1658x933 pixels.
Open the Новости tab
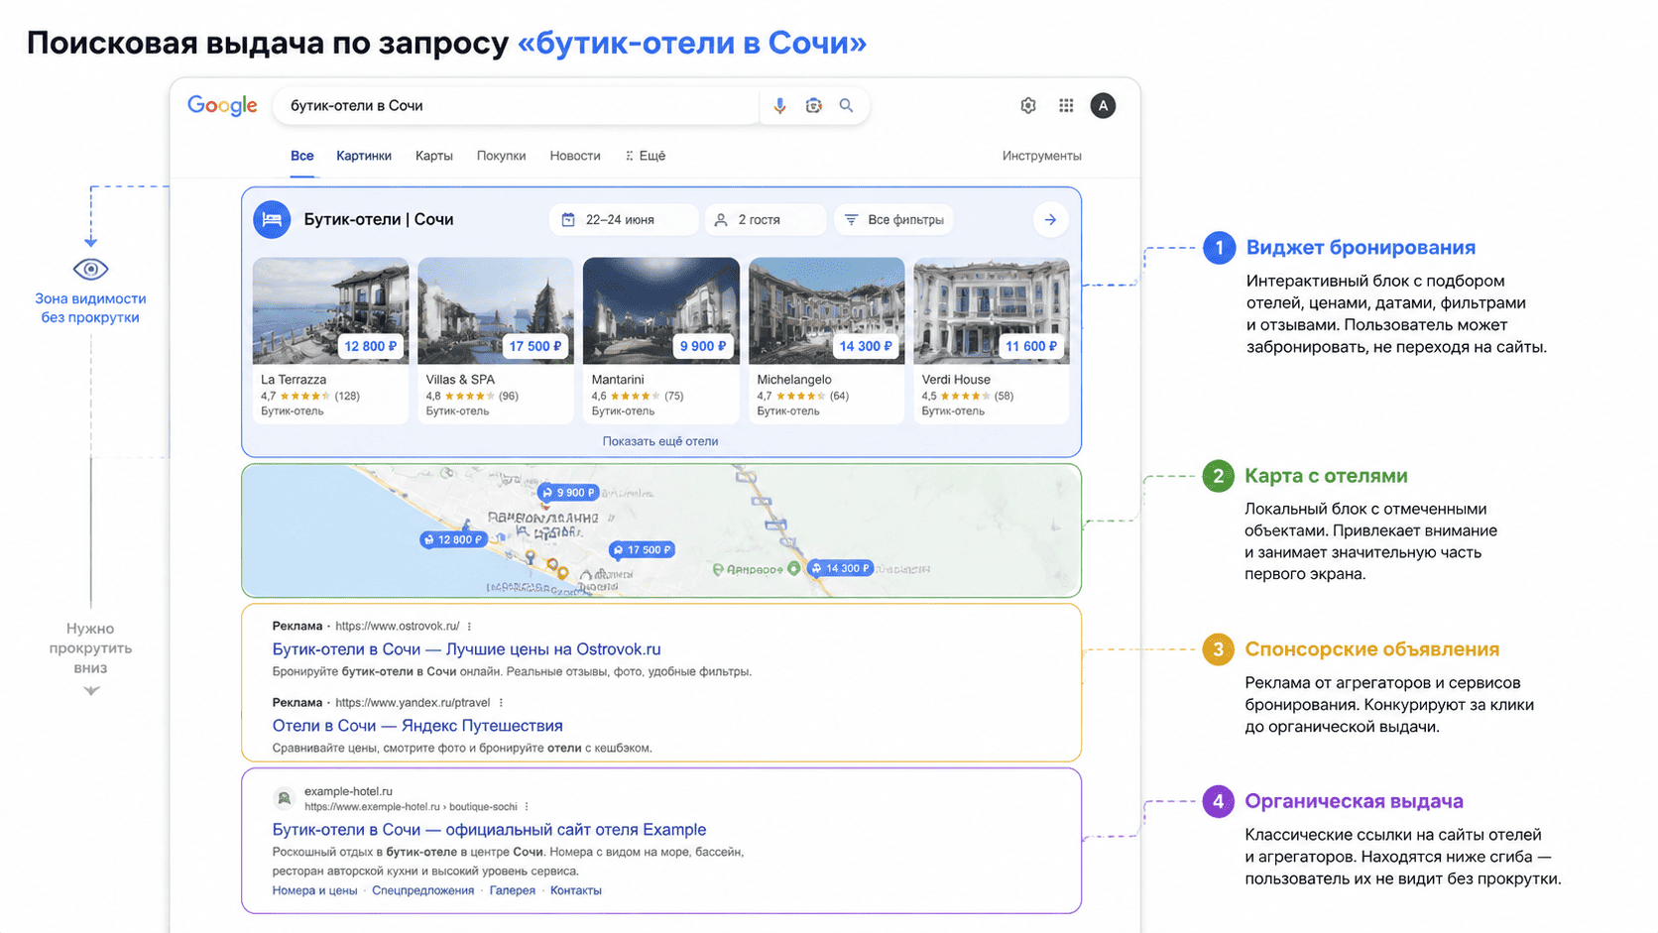(x=575, y=156)
